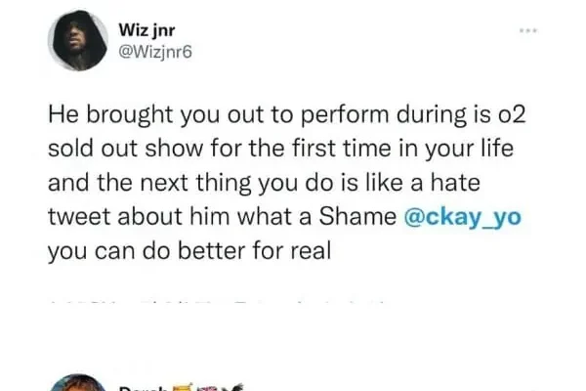Click the Derah display name

tap(142, 386)
